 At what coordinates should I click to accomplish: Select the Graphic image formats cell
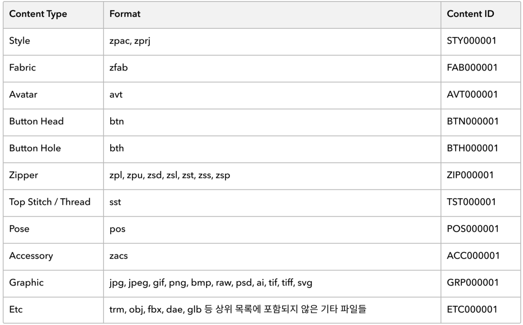click(x=211, y=283)
